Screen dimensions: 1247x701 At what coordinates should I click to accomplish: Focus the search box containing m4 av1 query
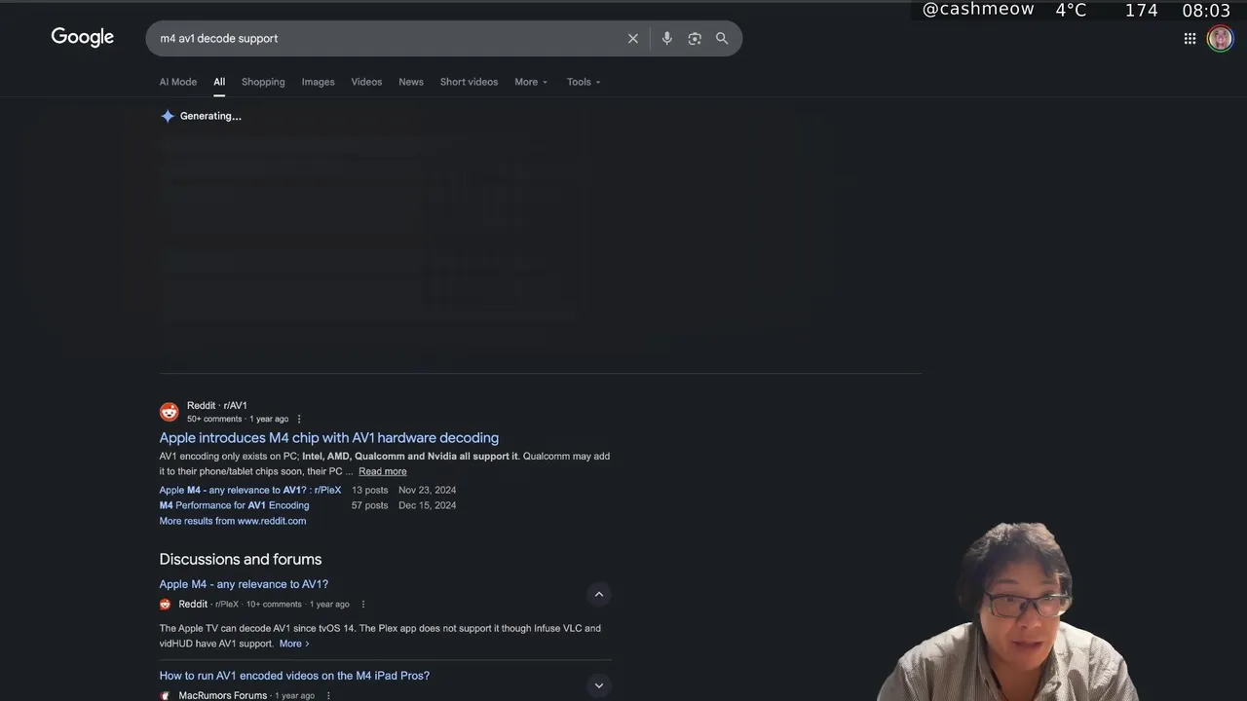(x=390, y=39)
